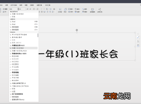Select the 华文行楷 font
The width and height of the screenshot is (141, 104).
[x=23, y=78]
